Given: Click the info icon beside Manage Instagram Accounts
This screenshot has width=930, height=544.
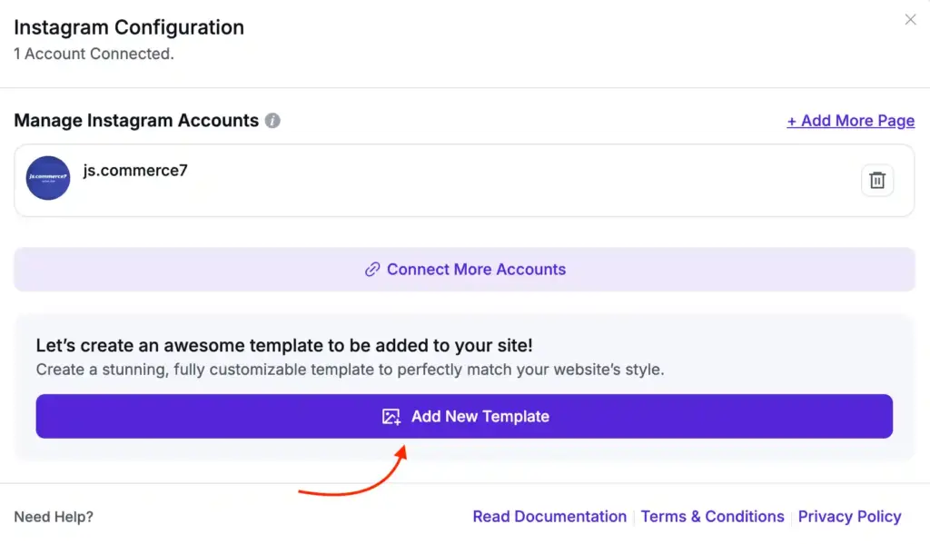Looking at the screenshot, I should [x=272, y=120].
